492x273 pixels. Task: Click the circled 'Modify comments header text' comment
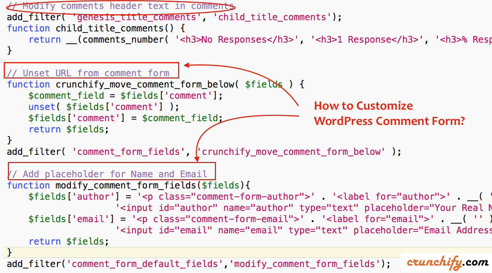pos(121,6)
